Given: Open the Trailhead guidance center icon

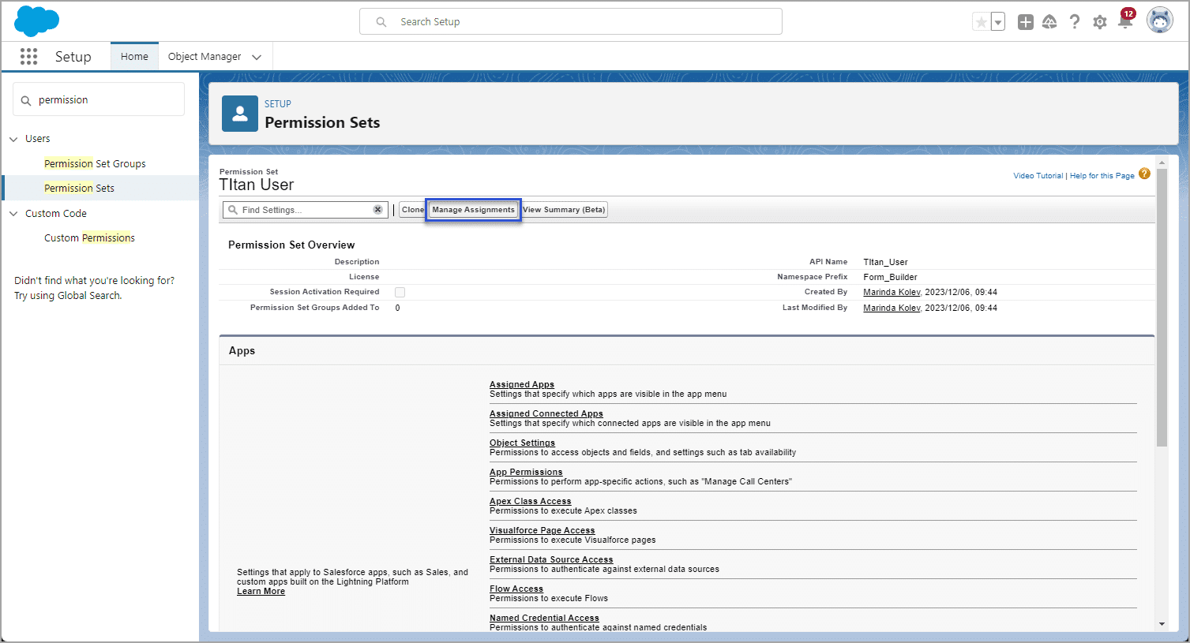Looking at the screenshot, I should [1049, 21].
